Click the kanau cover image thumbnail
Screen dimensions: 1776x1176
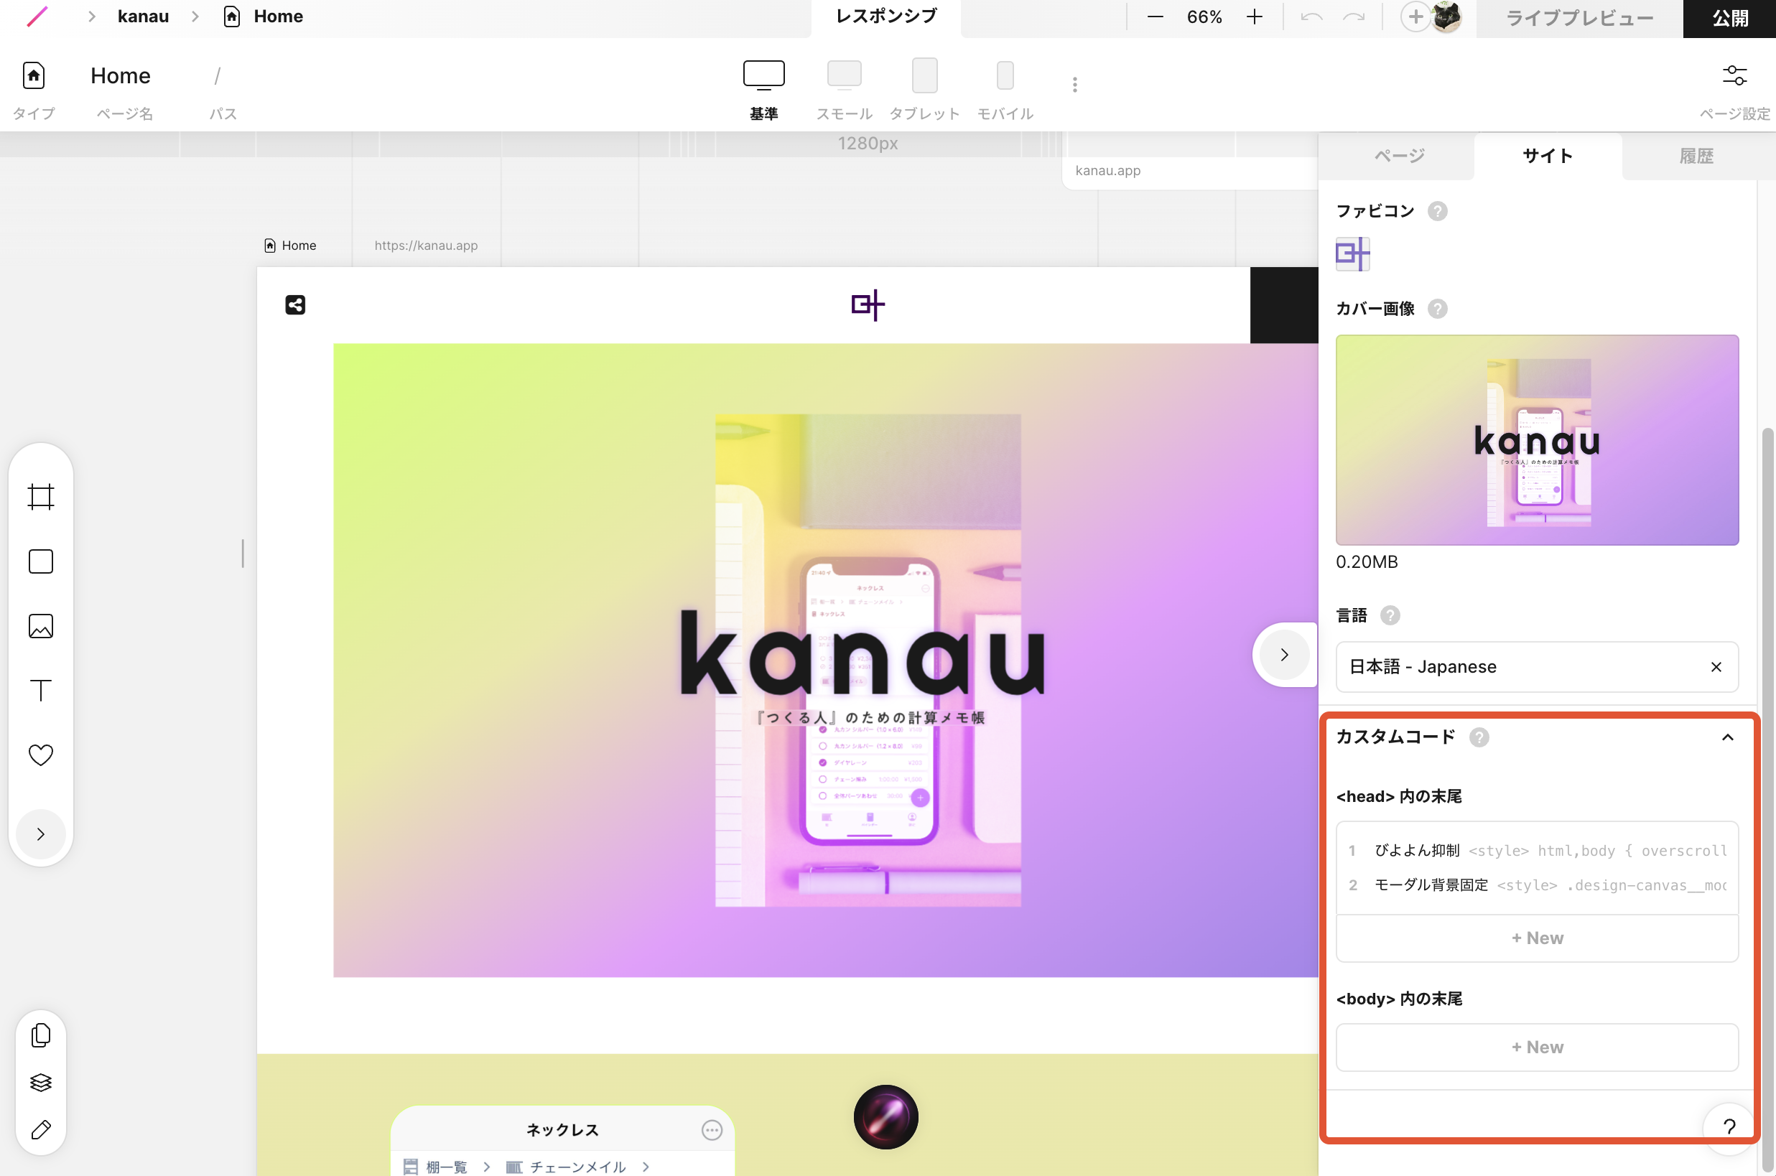[x=1537, y=440]
